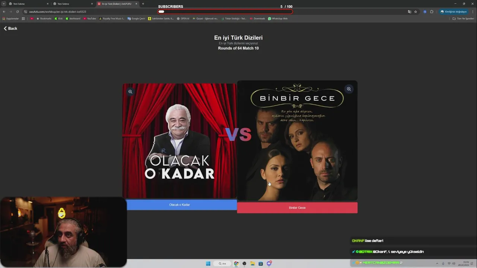Open the Chrome three-dot menu
This screenshot has height=268, width=477.
[473, 12]
